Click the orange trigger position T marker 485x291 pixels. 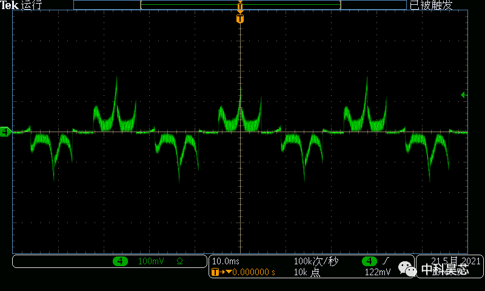[240, 19]
